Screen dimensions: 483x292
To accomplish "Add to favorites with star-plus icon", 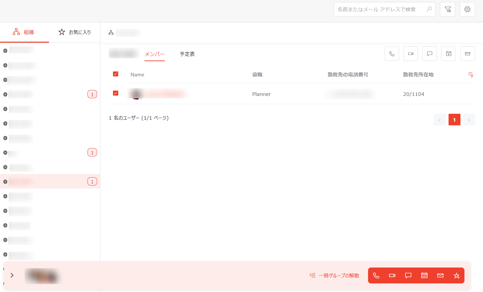I will pyautogui.click(x=456, y=275).
